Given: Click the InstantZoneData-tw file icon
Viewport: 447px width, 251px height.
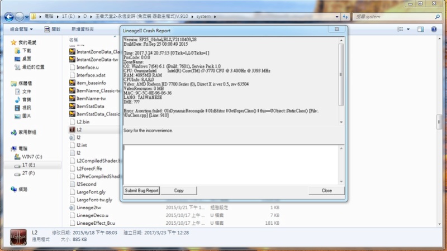Looking at the screenshot, I should [72, 60].
